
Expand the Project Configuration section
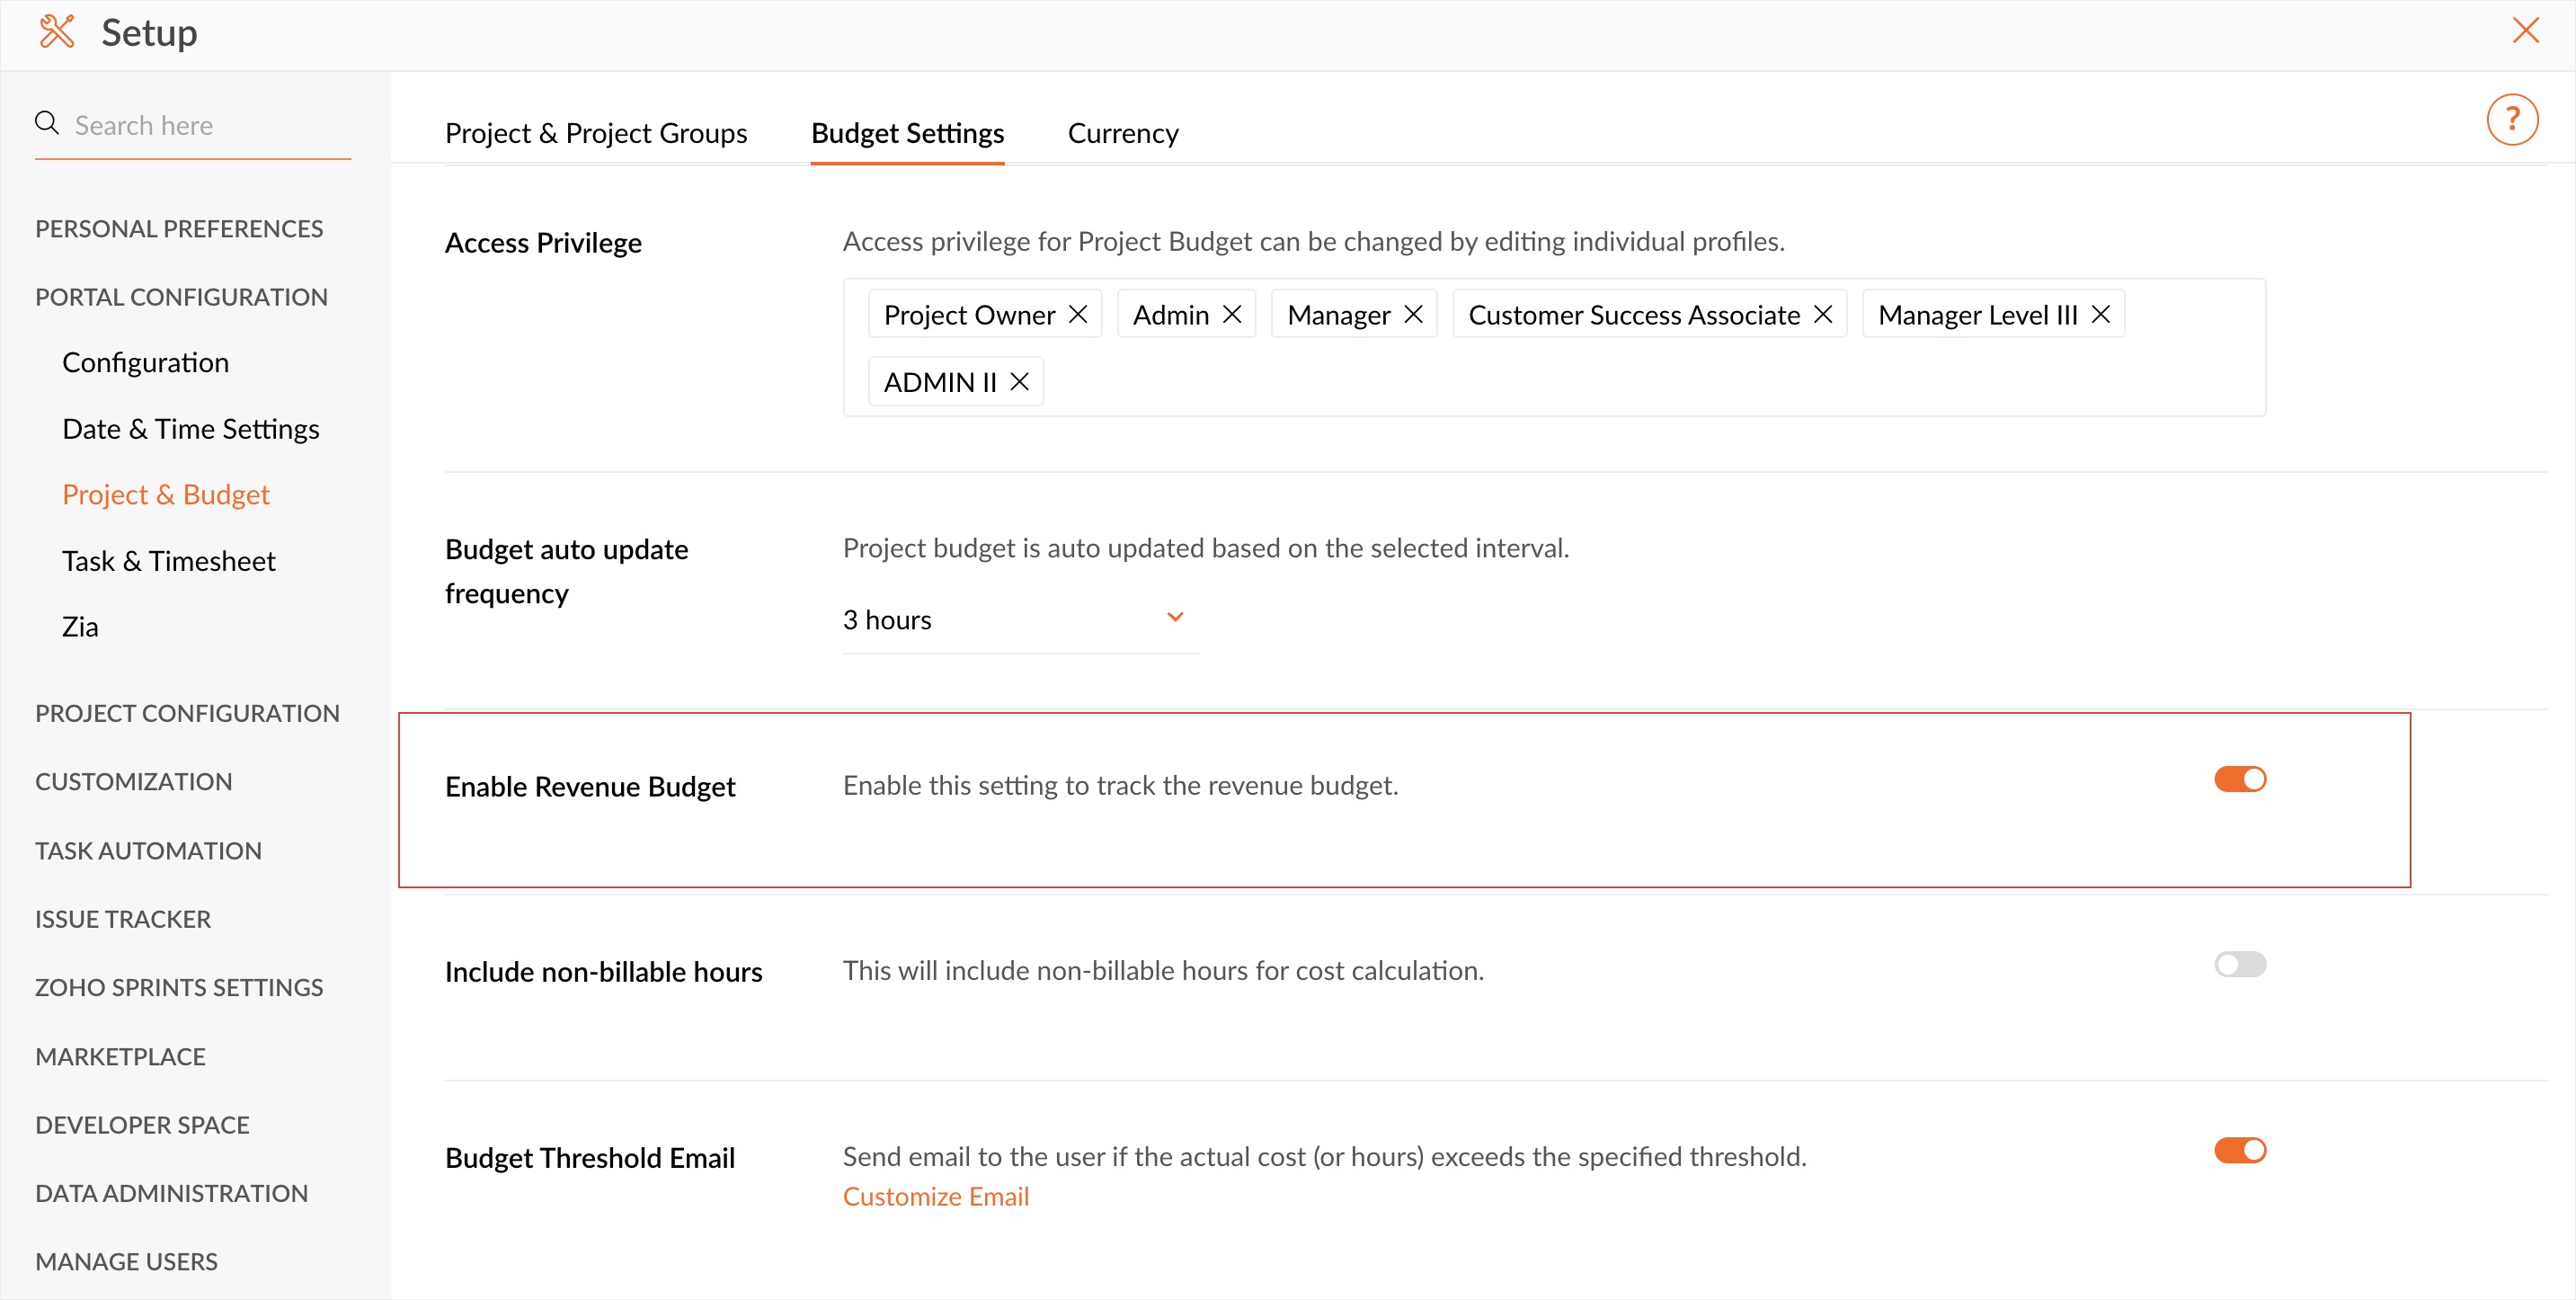pyautogui.click(x=187, y=713)
